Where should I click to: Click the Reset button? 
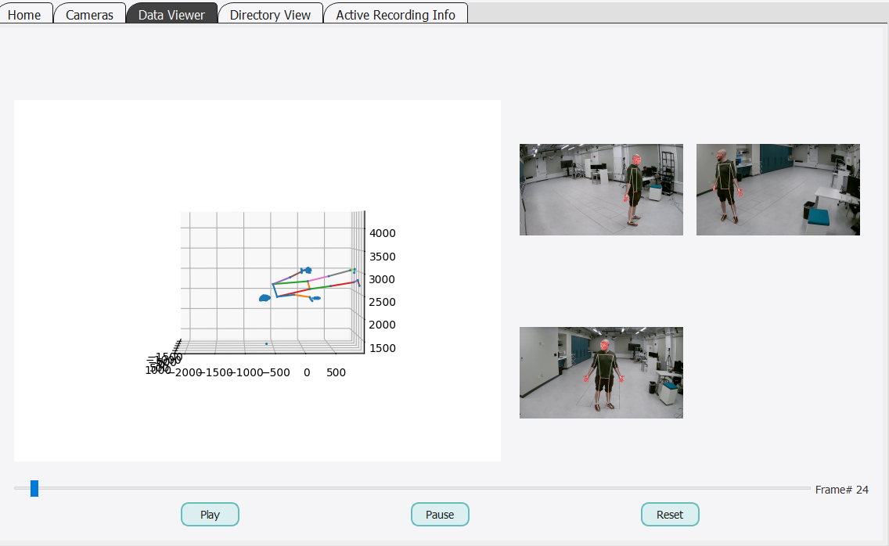point(670,515)
